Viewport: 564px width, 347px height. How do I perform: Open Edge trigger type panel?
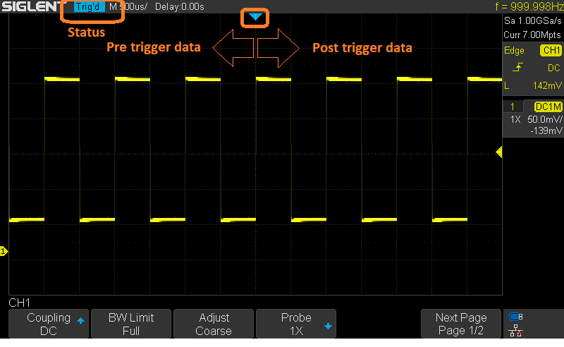click(x=514, y=50)
